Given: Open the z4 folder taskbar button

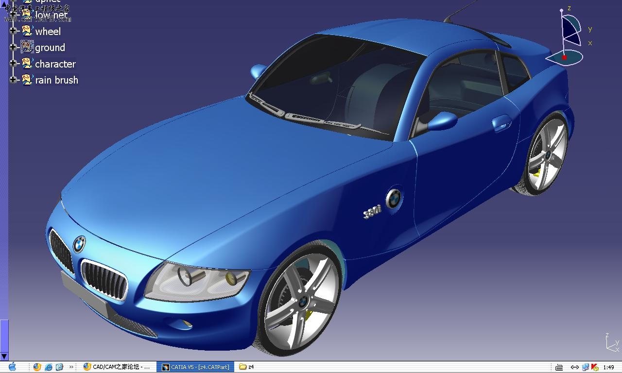Looking at the screenshot, I should pos(247,367).
